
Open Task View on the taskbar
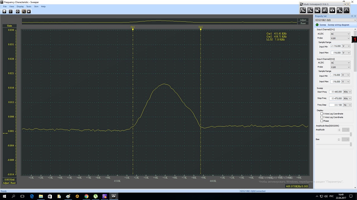point(23,196)
